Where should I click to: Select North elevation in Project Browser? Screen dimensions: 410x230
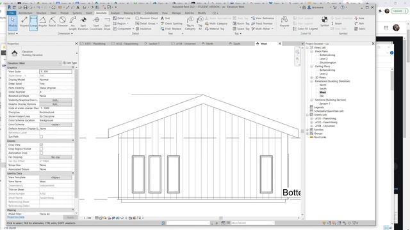click(x=323, y=85)
